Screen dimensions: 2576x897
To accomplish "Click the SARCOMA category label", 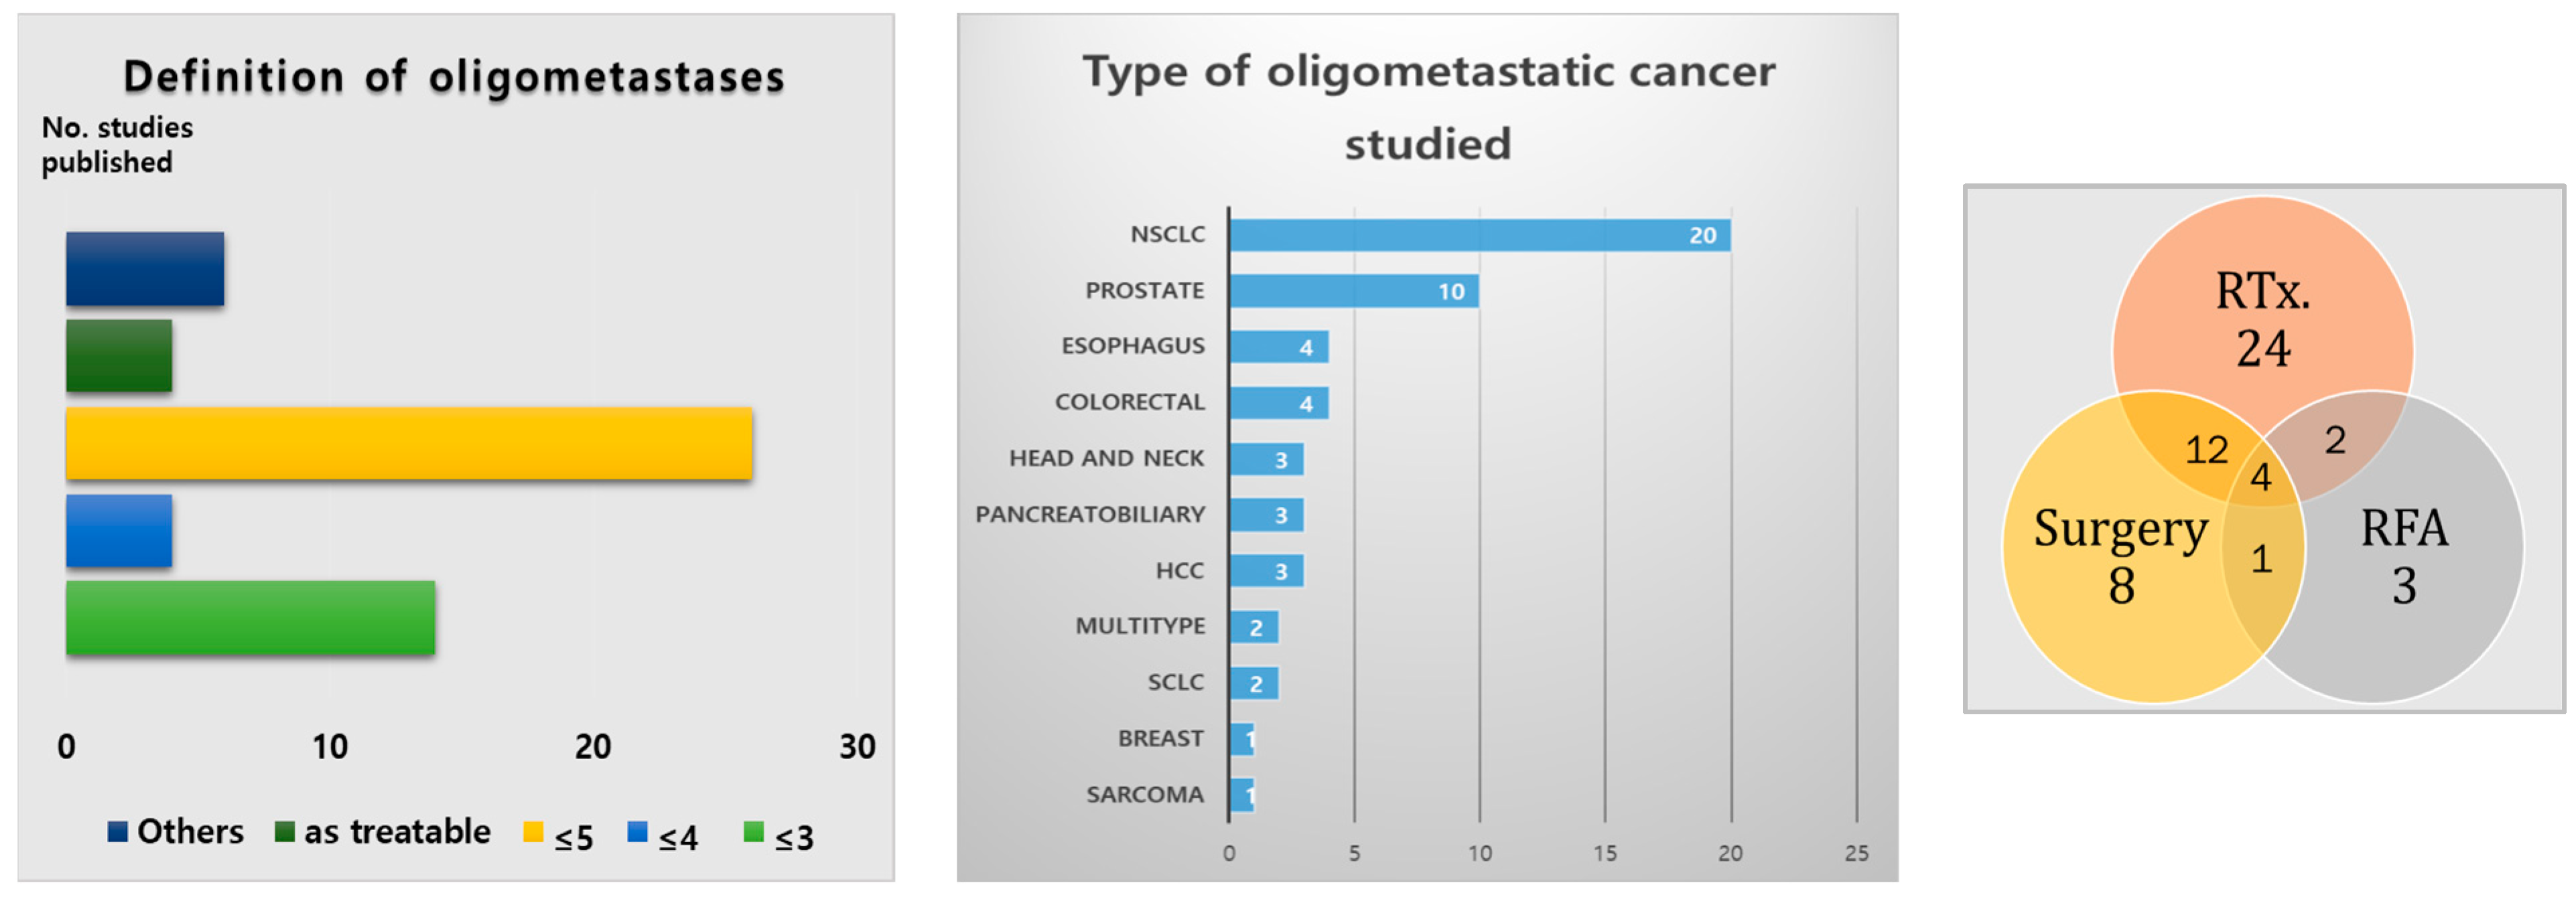I will point(1145,795).
